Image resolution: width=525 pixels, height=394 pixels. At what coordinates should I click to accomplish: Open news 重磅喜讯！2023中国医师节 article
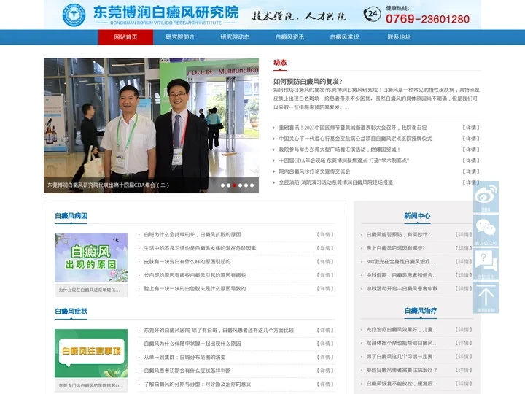pos(353,128)
